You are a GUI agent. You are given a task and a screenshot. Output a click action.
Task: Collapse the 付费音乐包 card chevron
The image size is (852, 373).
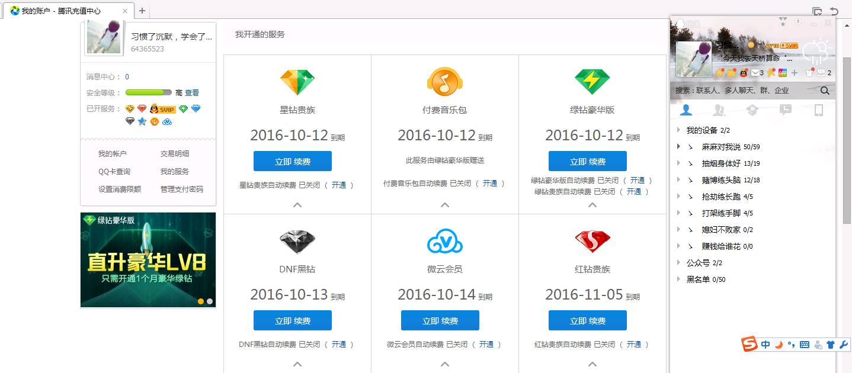click(444, 205)
